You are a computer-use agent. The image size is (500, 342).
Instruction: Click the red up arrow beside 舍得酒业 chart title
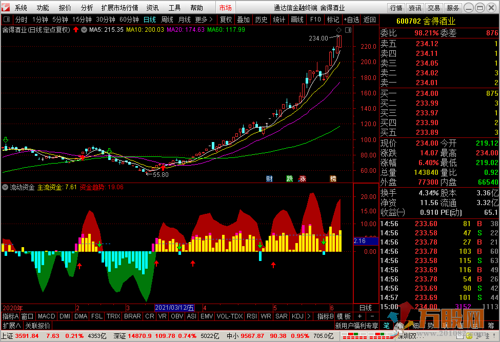[76, 30]
